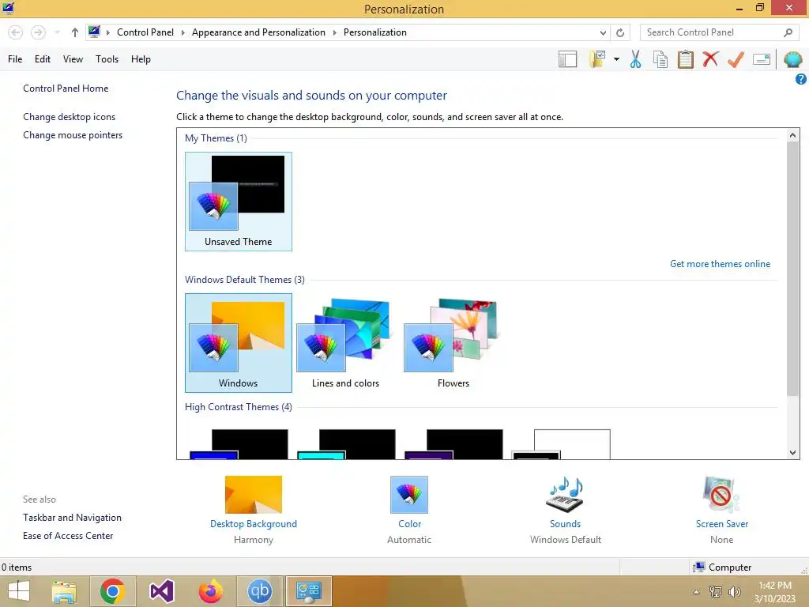Click the Control Panel icon in address bar
809x607 pixels.
pyautogui.click(x=94, y=32)
